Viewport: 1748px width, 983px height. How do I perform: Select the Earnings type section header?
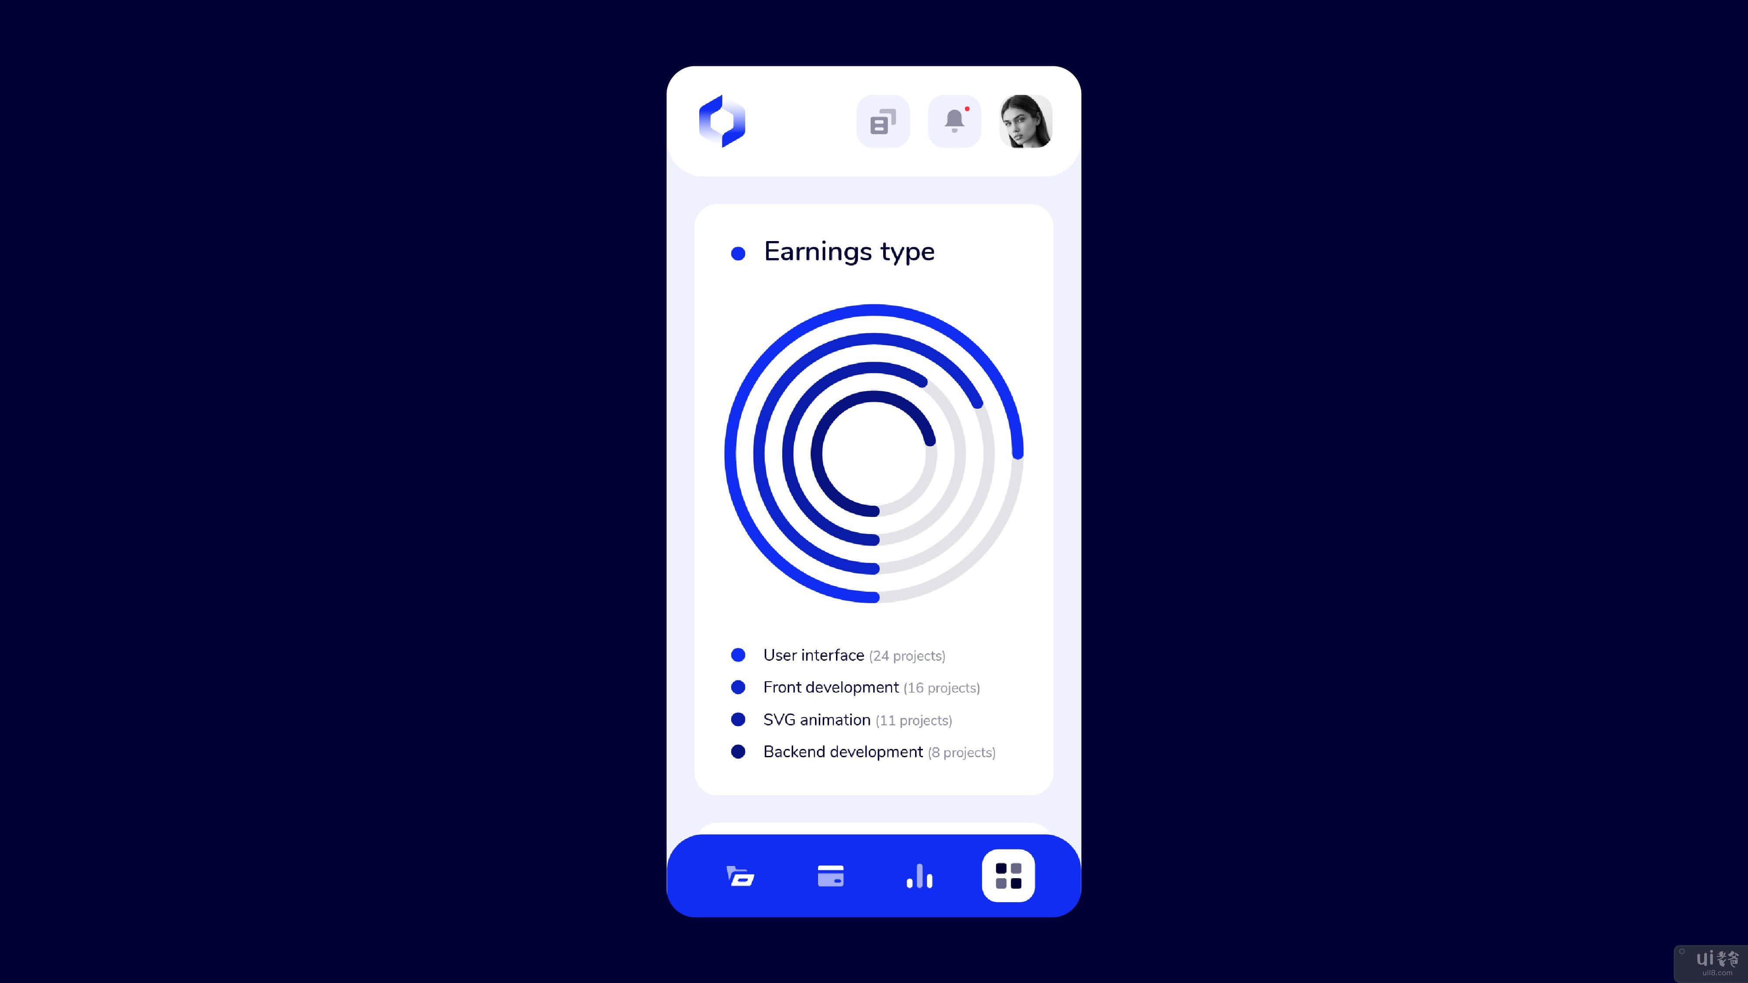click(849, 250)
